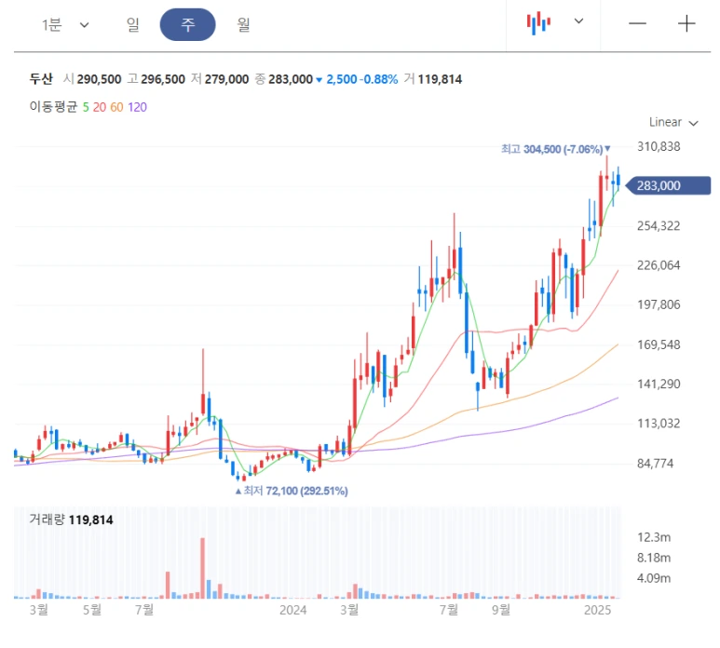Viewport: 720px width, 648px height.
Task: Click the tallest red volume bar
Action: coord(202,568)
